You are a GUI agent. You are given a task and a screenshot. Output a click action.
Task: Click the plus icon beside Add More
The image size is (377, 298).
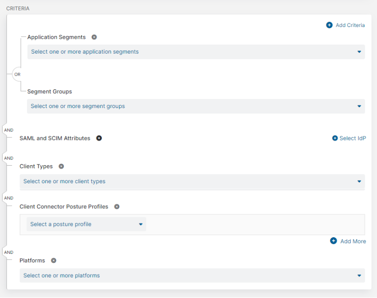[333, 241]
